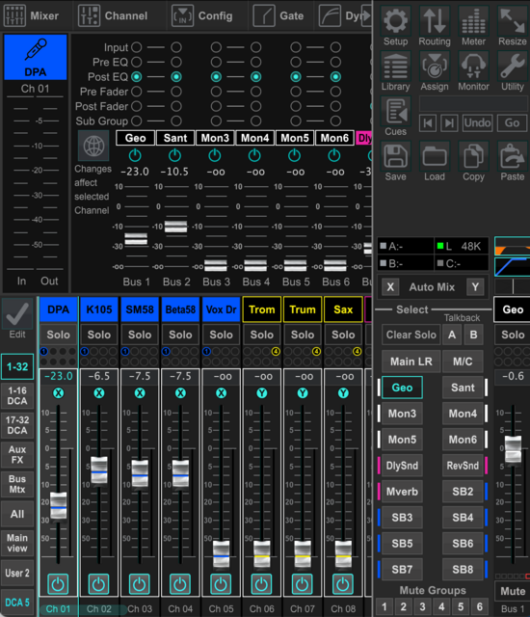This screenshot has height=617, width=530.
Task: Click the Clear Solo button
Action: pyautogui.click(x=411, y=335)
